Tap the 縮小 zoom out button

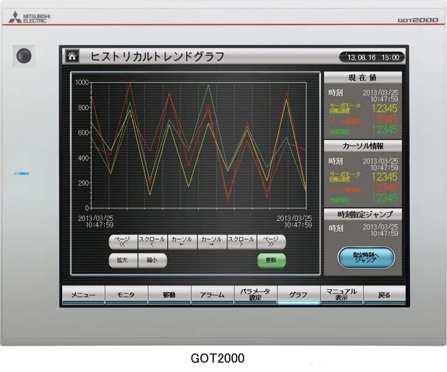point(152,260)
